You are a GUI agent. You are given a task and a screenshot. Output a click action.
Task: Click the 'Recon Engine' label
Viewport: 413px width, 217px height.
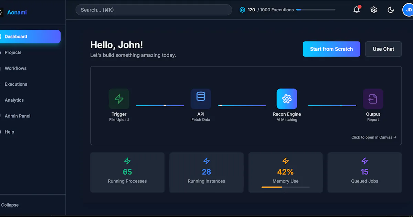287,114
